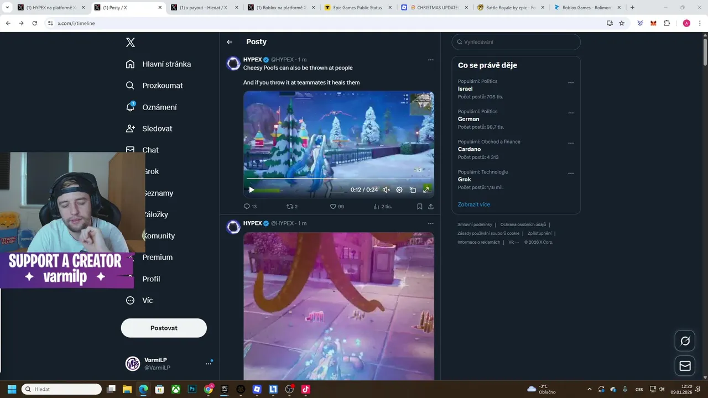Open Windows Start menu
The height and width of the screenshot is (398, 708).
(12, 389)
